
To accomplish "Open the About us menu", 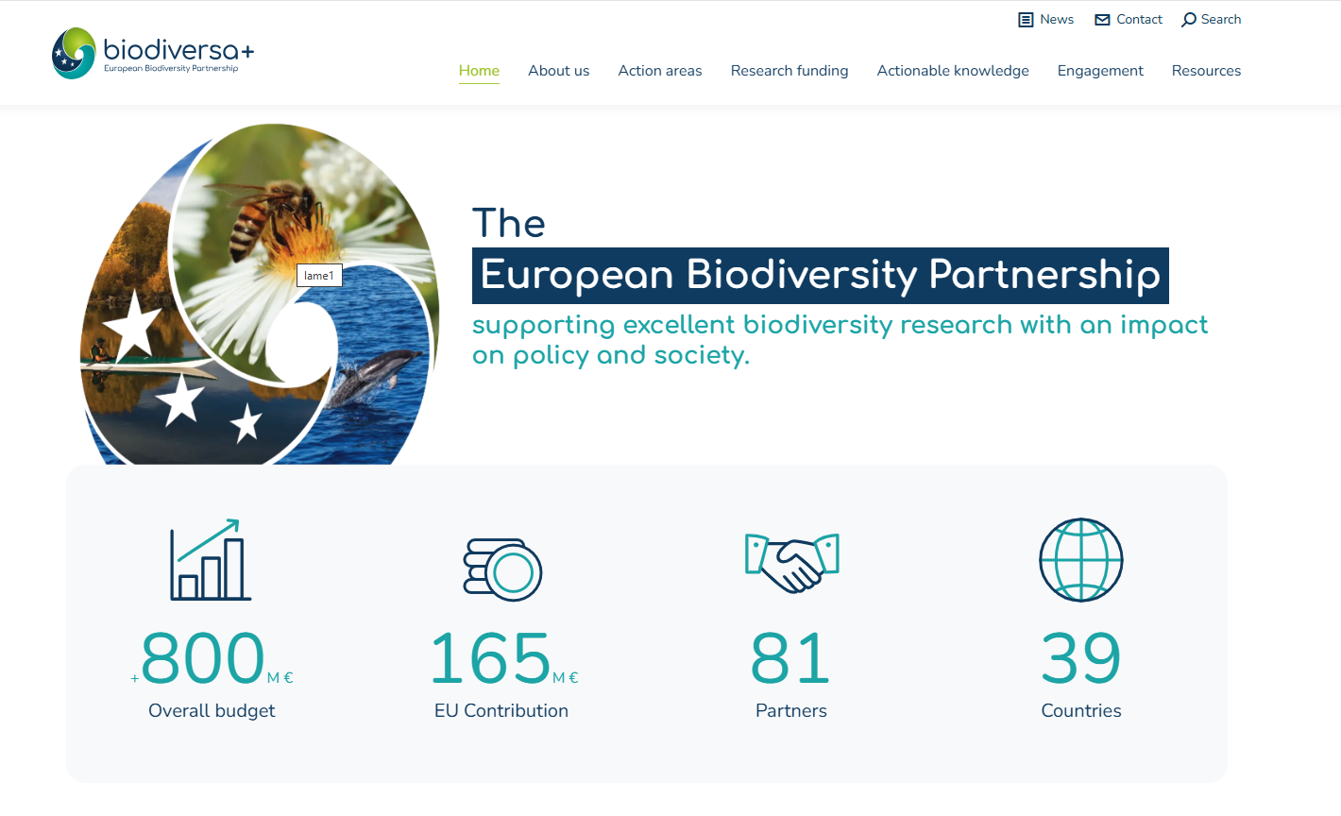I will [558, 71].
